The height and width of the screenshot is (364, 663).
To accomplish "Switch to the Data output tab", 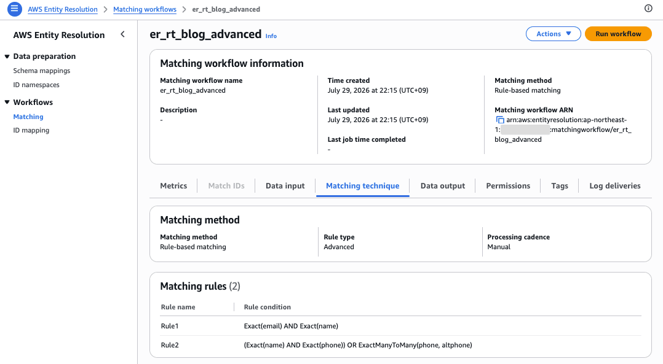I will point(443,185).
